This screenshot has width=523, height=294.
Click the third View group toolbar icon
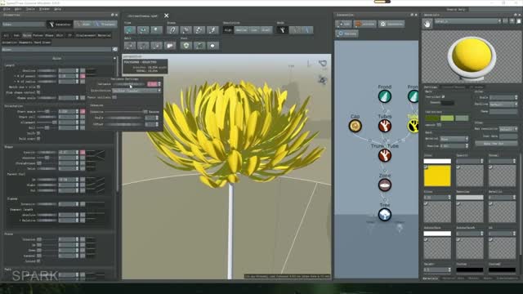coord(156,30)
